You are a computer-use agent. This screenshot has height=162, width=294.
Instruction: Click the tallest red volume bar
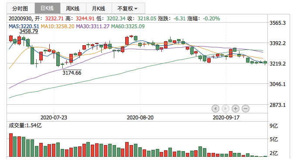click(x=11, y=145)
